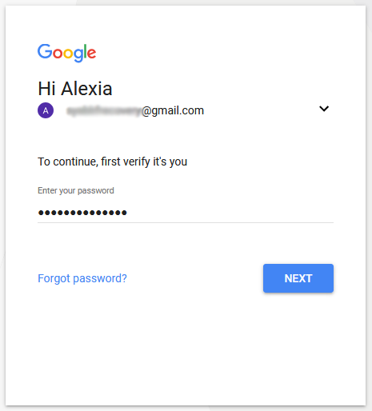Click the empty area right of the dots
This screenshot has height=411, width=372.
230,213
